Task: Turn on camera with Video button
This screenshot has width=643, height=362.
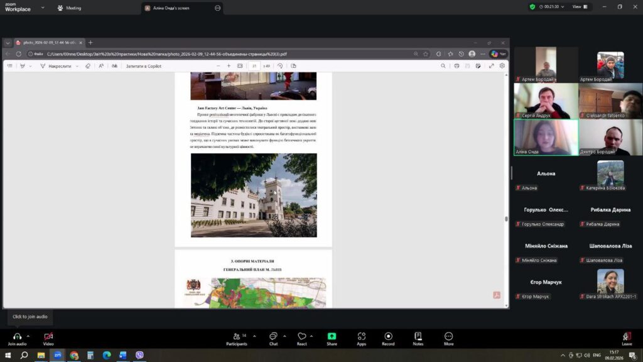Action: click(48, 337)
